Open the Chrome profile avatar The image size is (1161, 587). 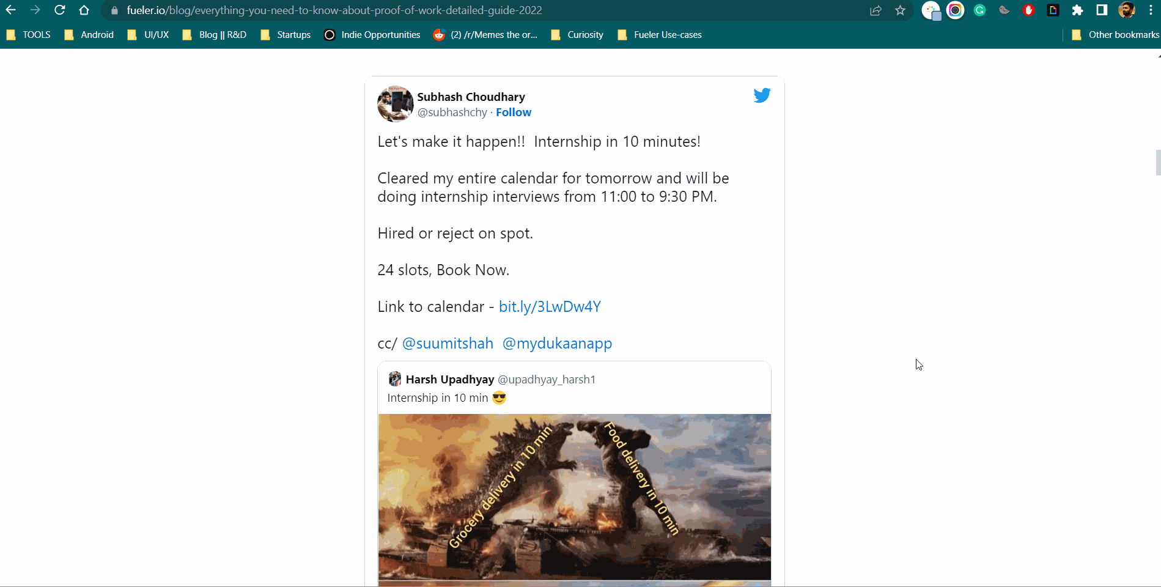pos(1128,10)
